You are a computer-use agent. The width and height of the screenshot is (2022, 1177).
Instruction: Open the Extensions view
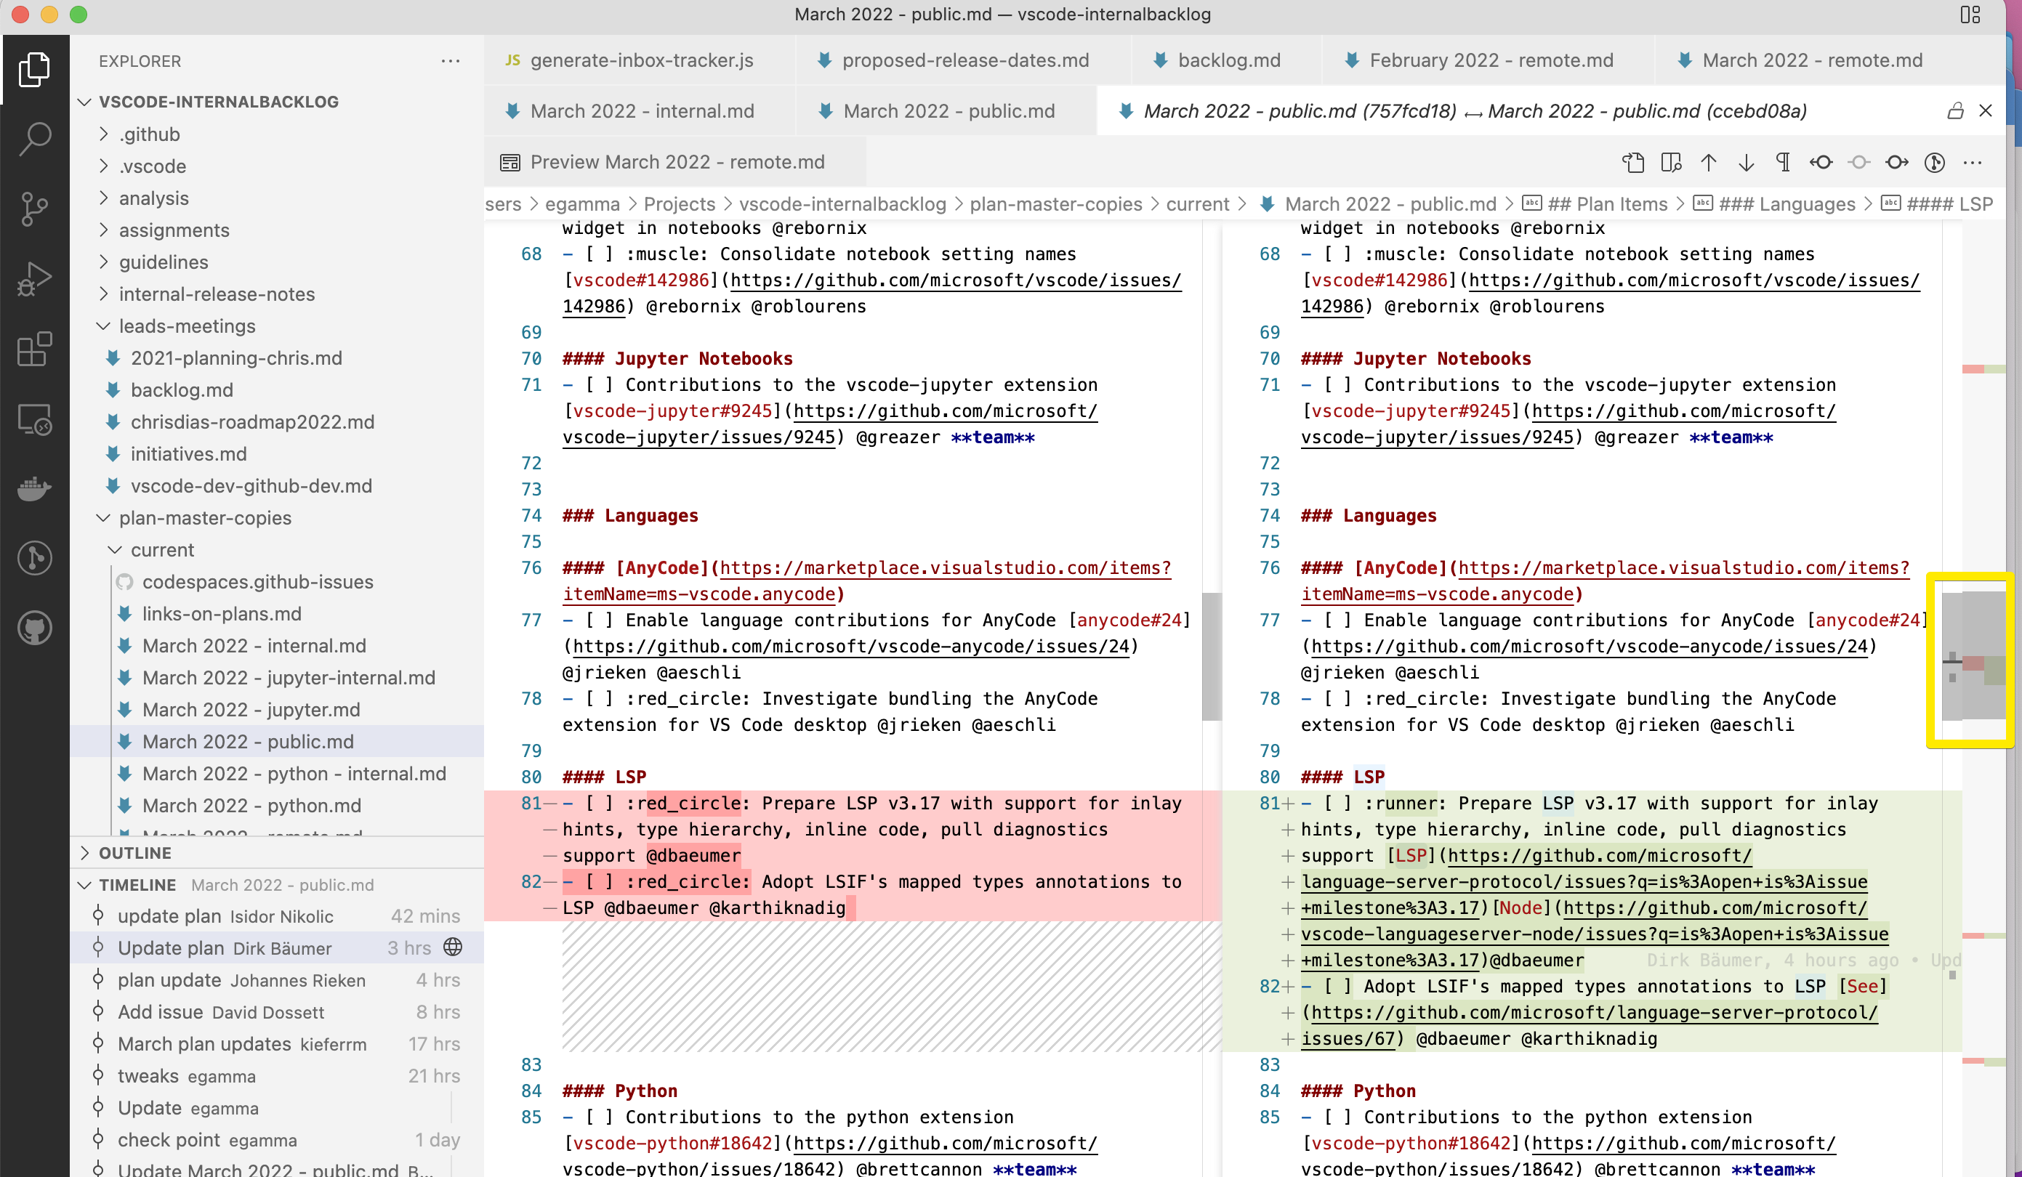point(33,349)
